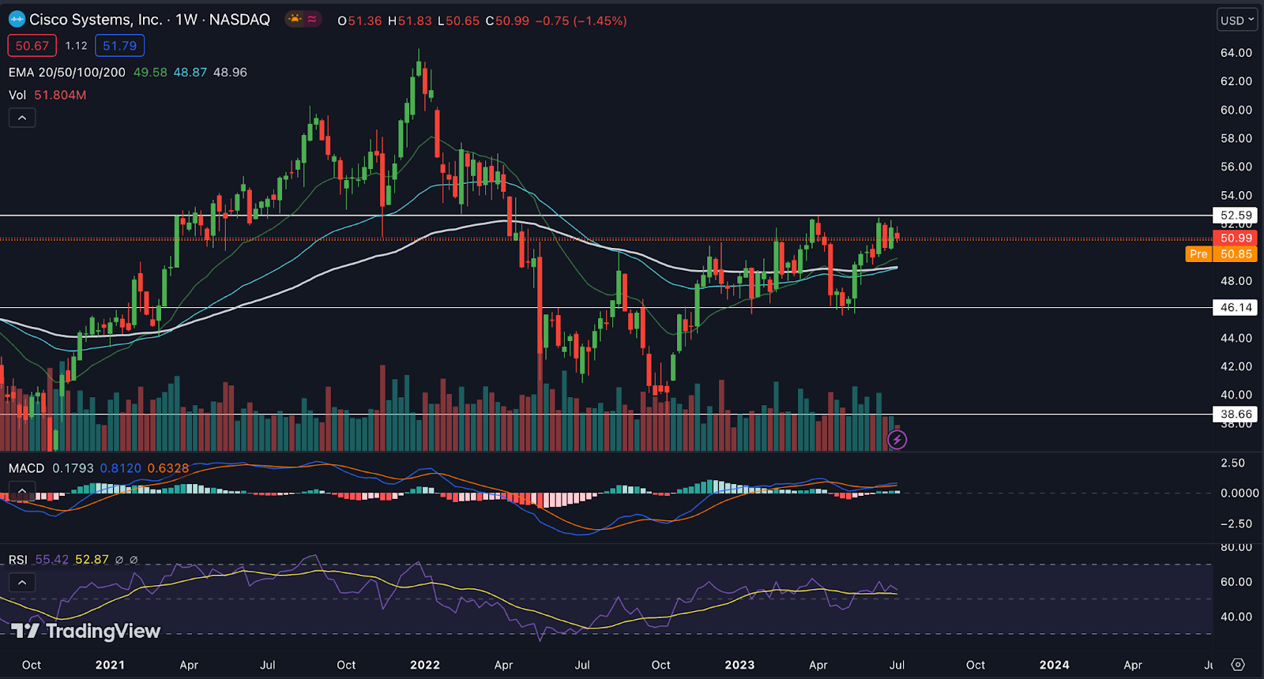The width and height of the screenshot is (1264, 679).
Task: Click the sun pre-market status icon
Action: click(x=295, y=19)
